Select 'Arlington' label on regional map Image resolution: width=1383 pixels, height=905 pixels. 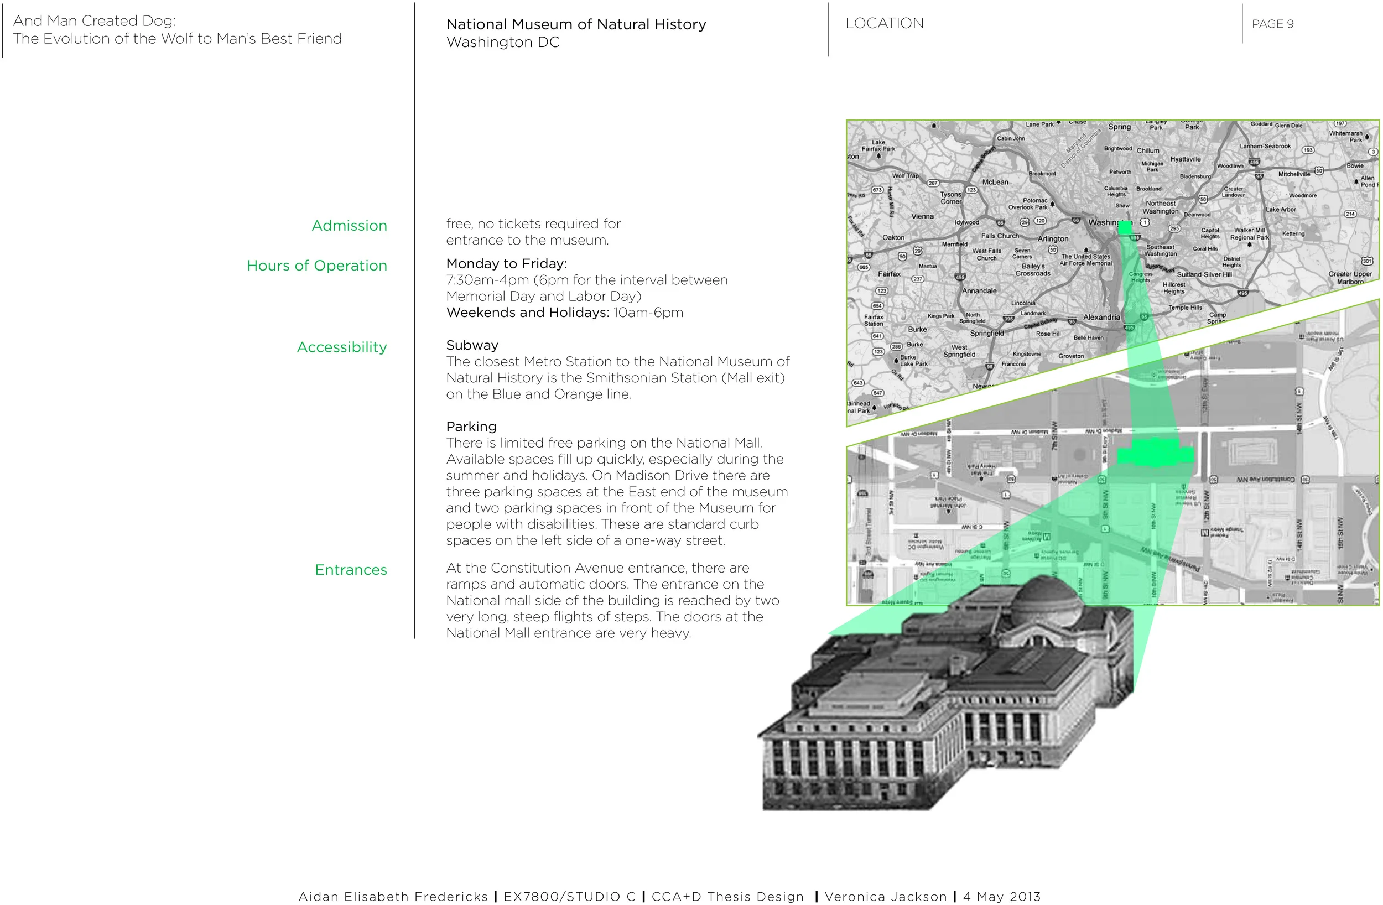click(1053, 239)
